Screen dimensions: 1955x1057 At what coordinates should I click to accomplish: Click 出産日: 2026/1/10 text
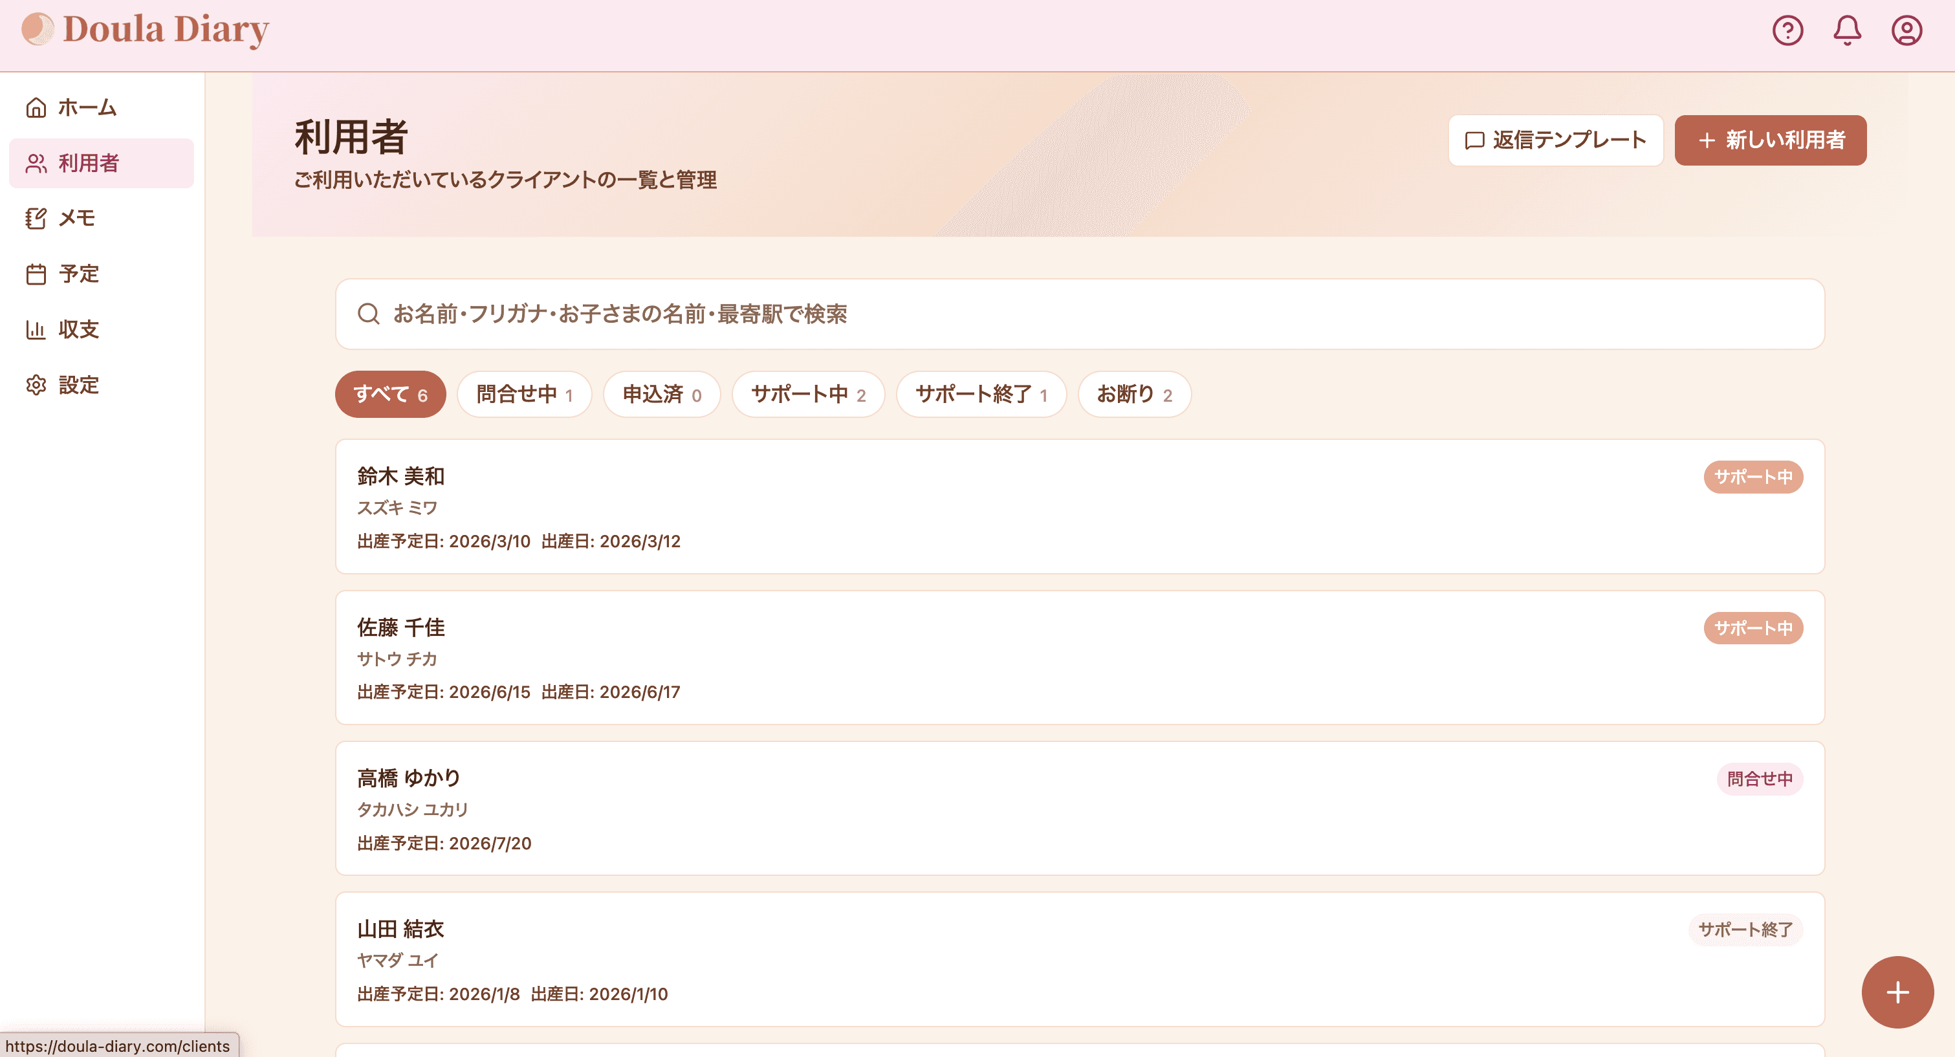tap(600, 994)
